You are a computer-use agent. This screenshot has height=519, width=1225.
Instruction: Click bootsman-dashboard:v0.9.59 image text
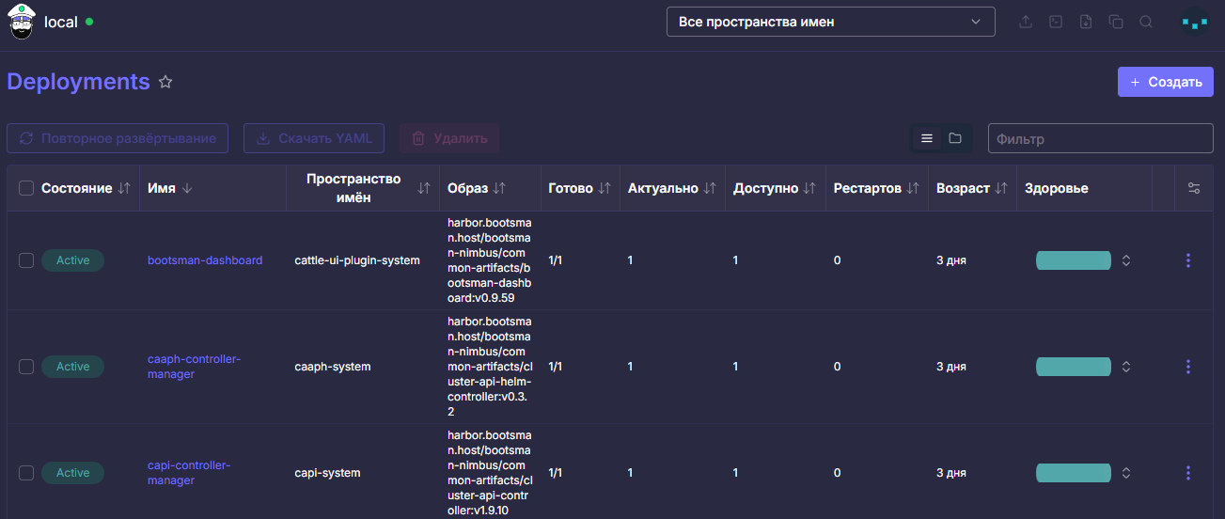(490, 260)
